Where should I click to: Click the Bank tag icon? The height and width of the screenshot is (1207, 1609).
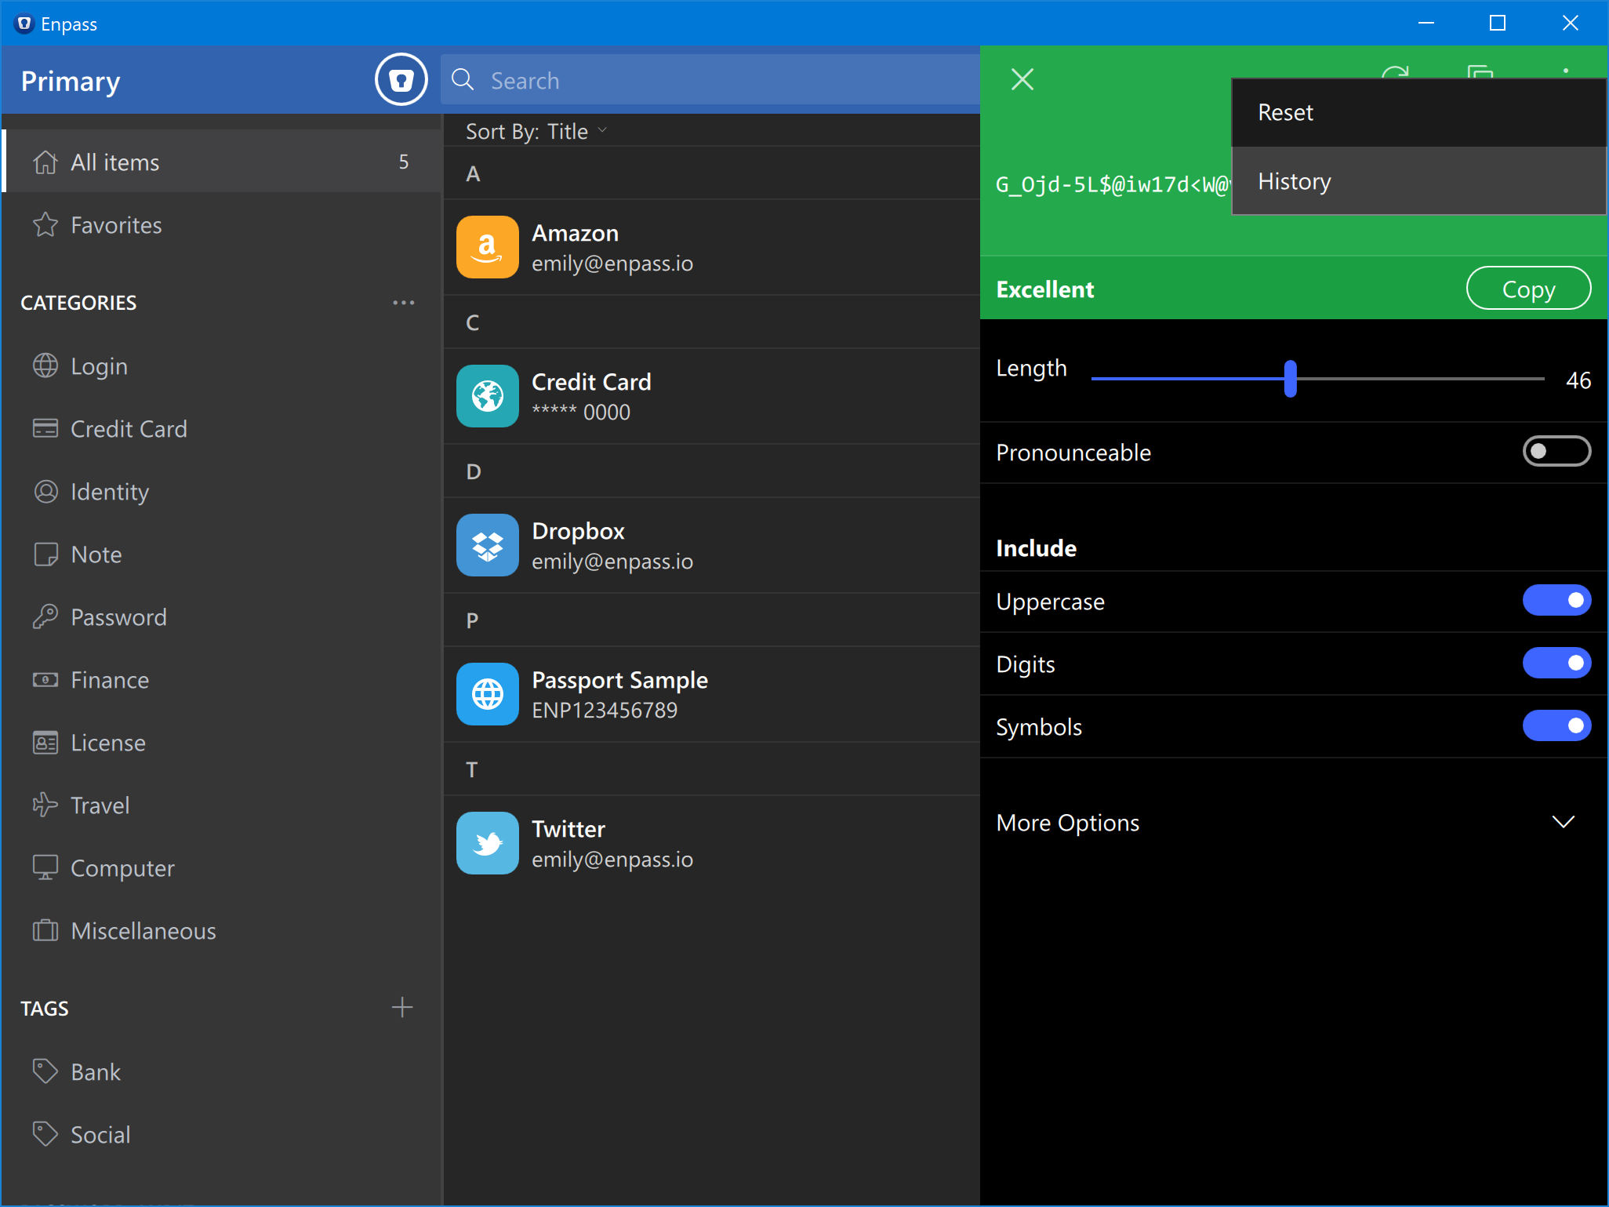coord(45,1071)
